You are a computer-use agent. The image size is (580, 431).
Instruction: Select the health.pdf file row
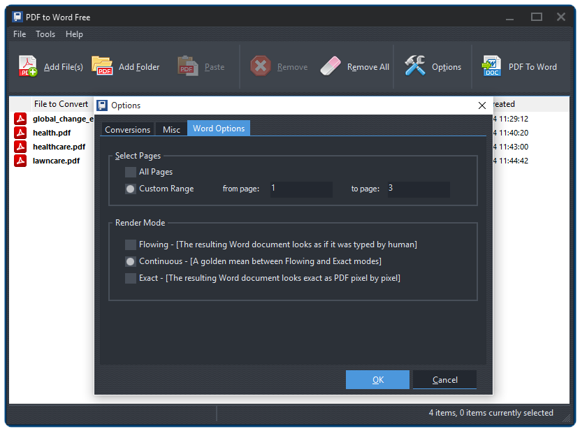tap(52, 133)
